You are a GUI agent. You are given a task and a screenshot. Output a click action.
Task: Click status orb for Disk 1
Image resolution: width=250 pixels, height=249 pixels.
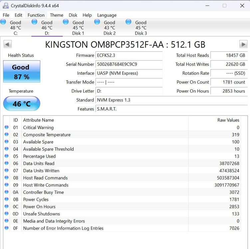click(66, 22)
